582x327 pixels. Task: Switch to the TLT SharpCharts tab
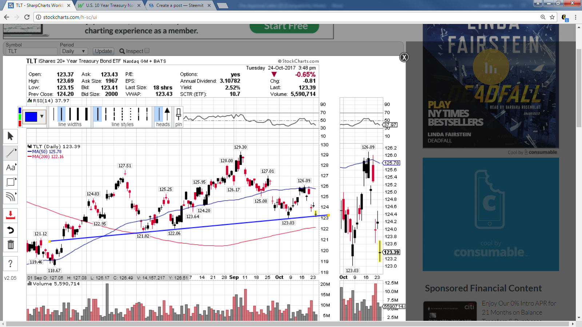pos(39,5)
